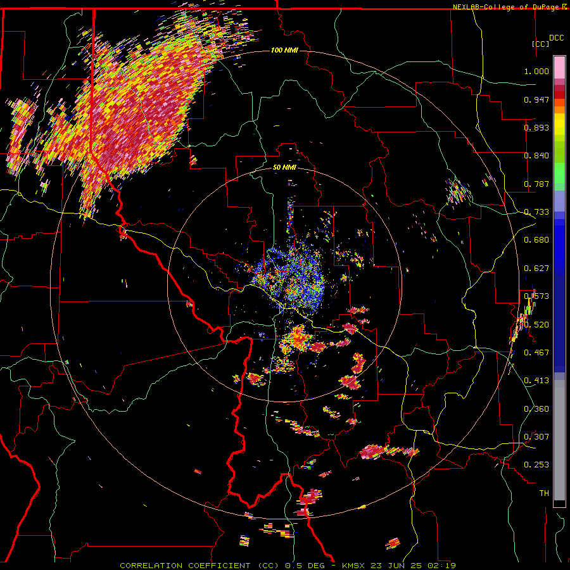Viewport: 570px width, 570px height.
Task: Click the 0.733 scale value
Action: pyautogui.click(x=536, y=212)
